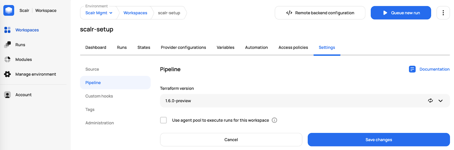Open the three-dot more options menu
Screen dimensions: 454x150
443,13
